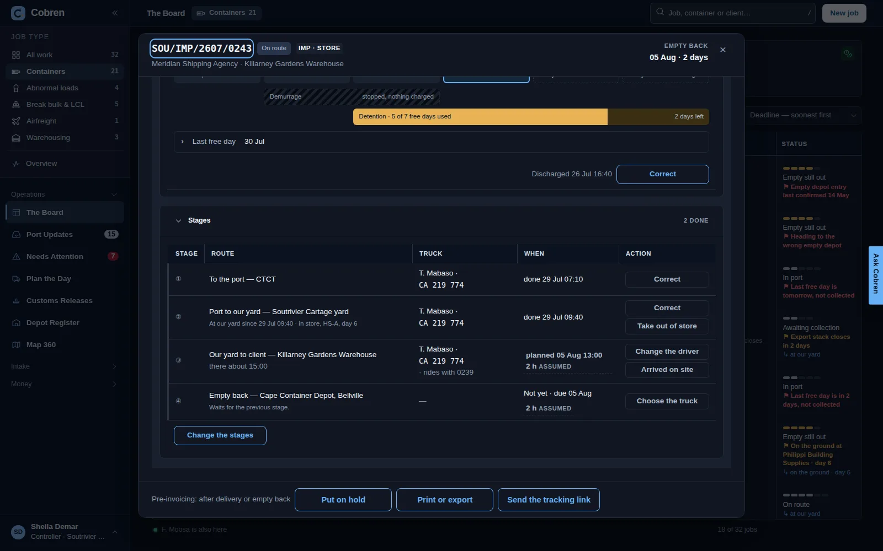Click 'Heading to the wrong empty depot' status

click(x=812, y=241)
